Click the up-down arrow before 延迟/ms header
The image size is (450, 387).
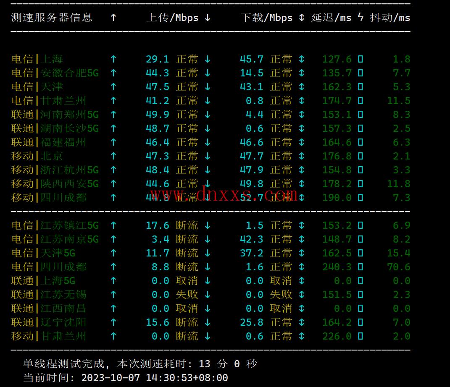(x=301, y=18)
